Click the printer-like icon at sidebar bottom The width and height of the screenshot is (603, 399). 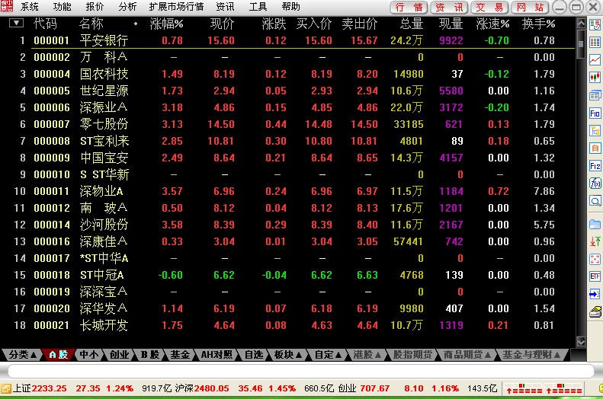click(x=595, y=311)
